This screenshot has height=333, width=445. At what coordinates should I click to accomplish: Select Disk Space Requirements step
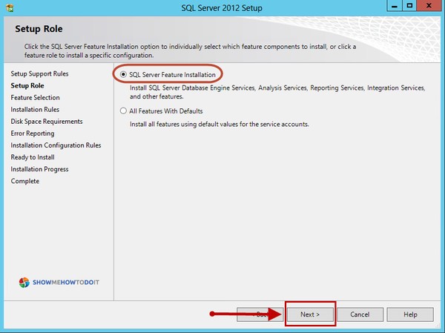47,122
